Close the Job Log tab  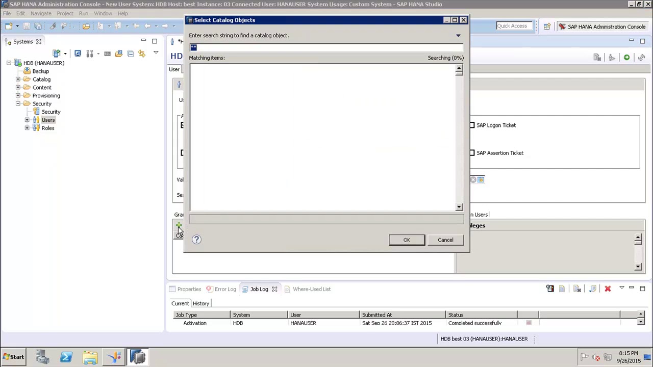274,289
